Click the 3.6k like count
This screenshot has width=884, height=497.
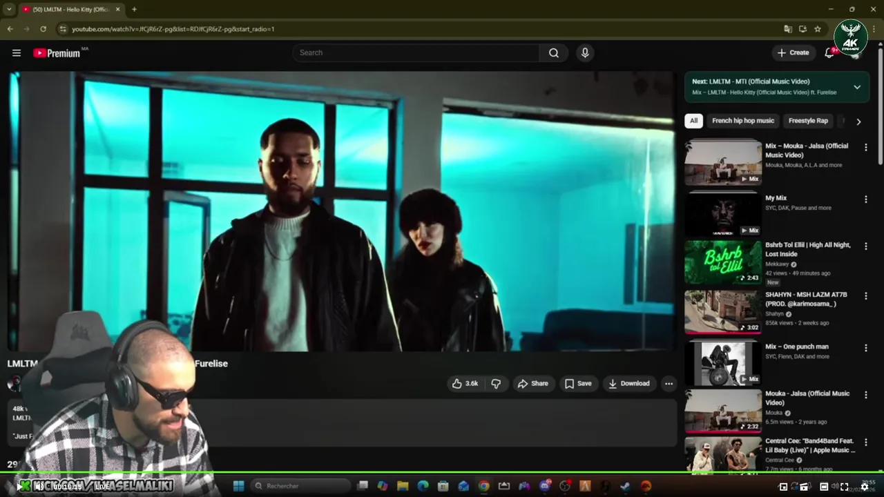click(472, 384)
